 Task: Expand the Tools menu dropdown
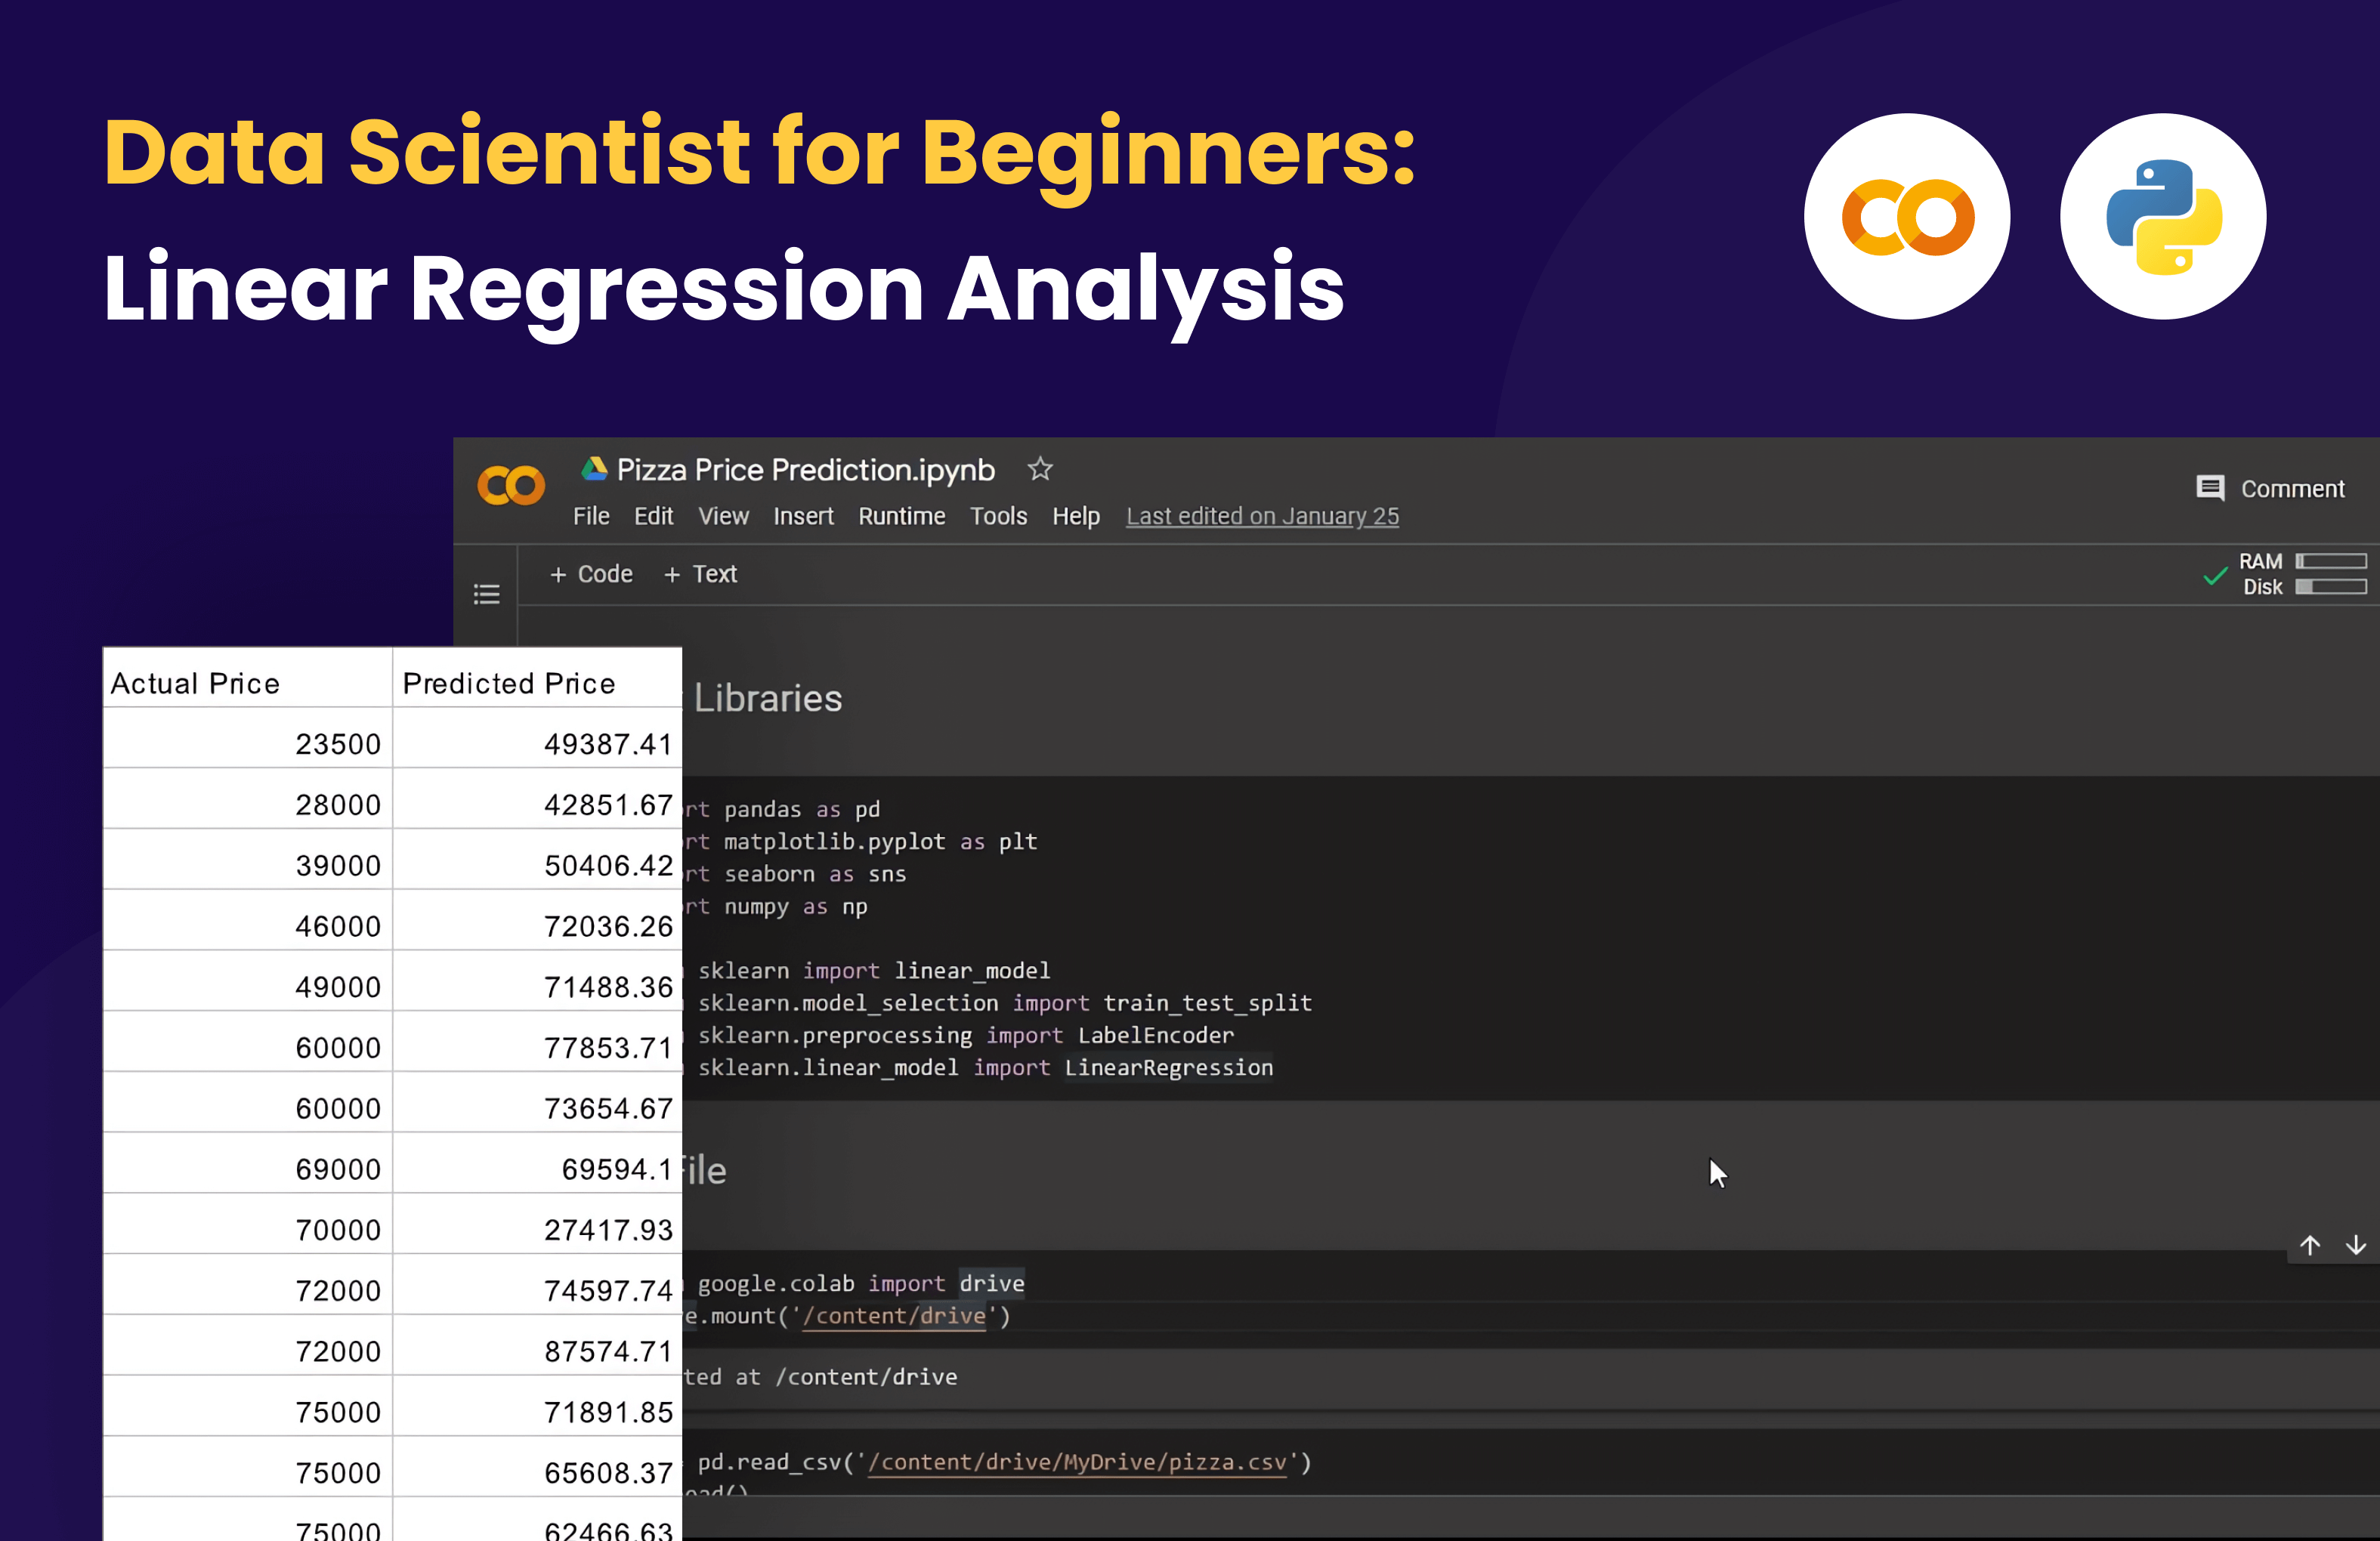click(x=999, y=517)
